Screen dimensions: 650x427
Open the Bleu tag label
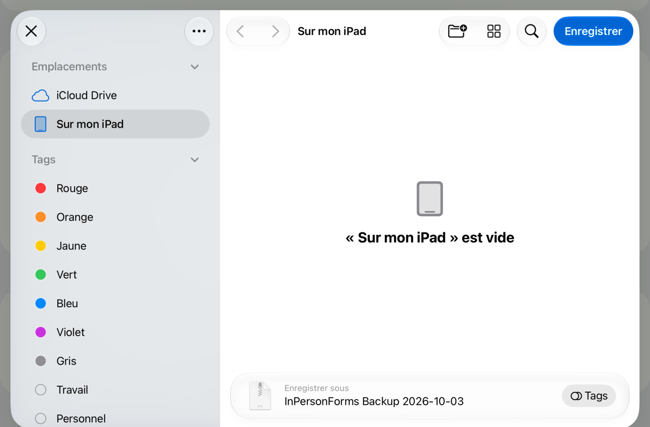click(x=67, y=303)
